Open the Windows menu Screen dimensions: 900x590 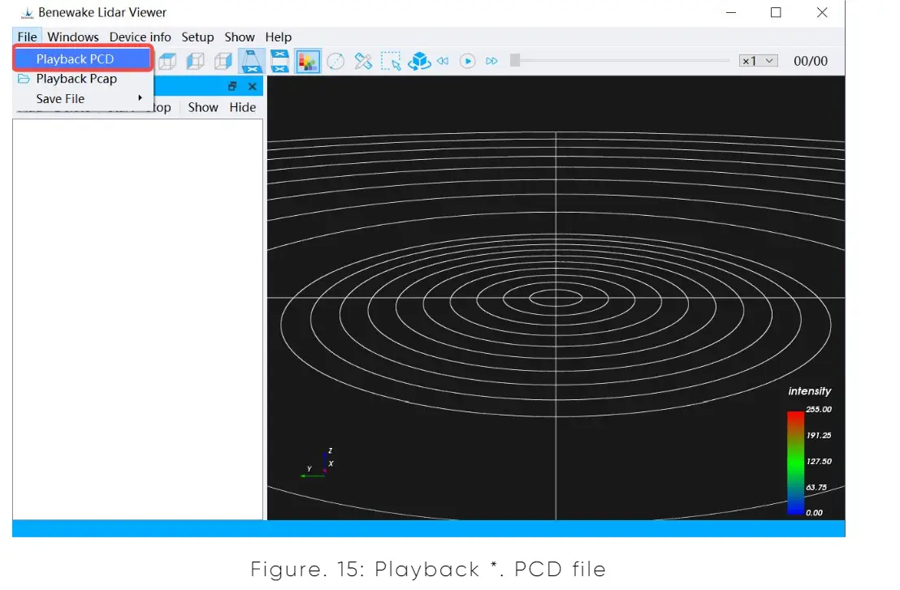(x=73, y=37)
